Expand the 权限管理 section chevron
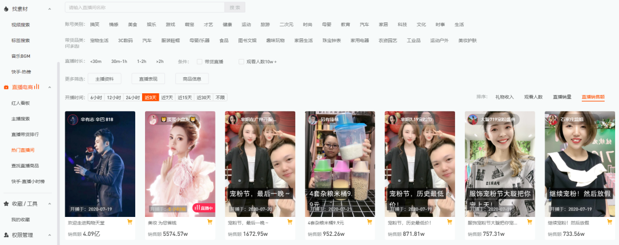Viewport: 619px width, 245px height. click(49, 235)
